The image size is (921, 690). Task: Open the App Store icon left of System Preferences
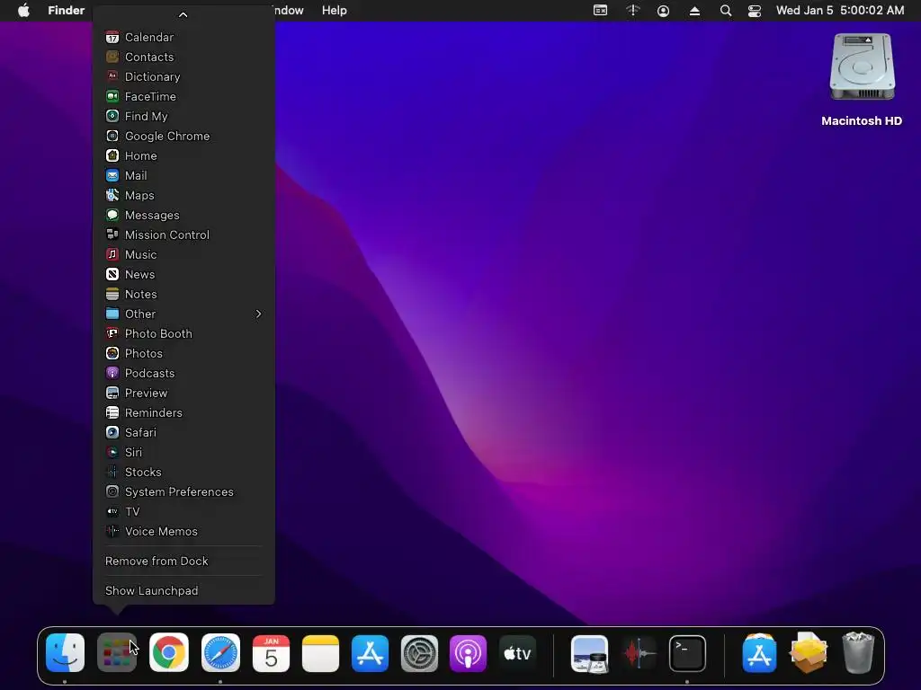(370, 653)
